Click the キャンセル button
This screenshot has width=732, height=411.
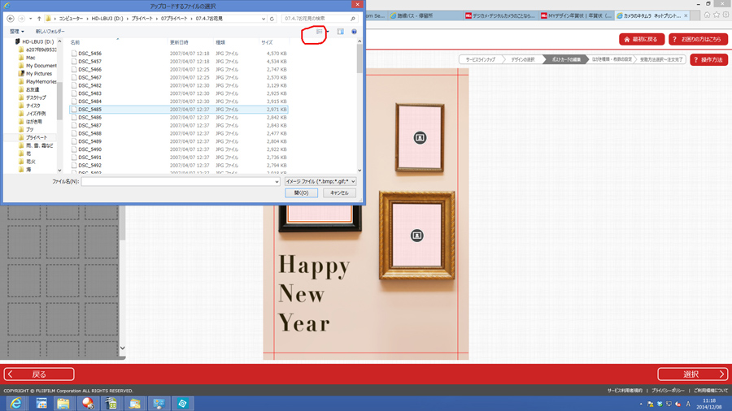click(339, 193)
